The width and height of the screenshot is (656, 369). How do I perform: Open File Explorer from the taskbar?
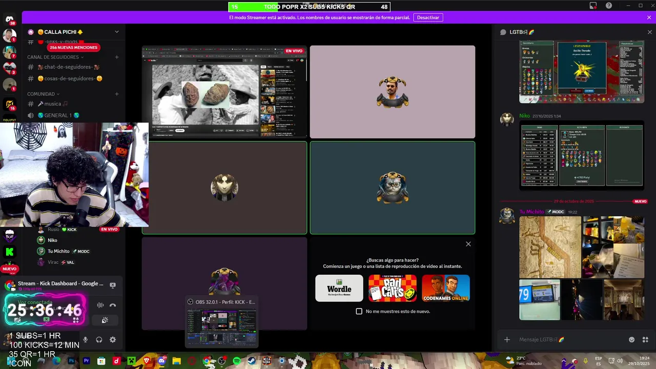pyautogui.click(x=176, y=361)
